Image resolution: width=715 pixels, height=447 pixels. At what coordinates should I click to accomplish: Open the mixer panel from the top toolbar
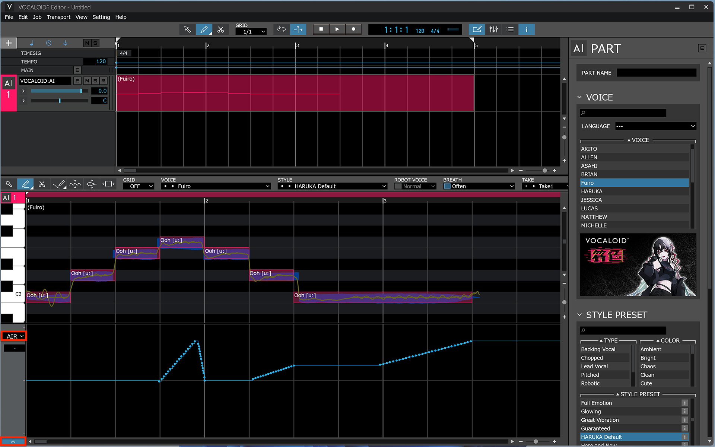click(493, 29)
